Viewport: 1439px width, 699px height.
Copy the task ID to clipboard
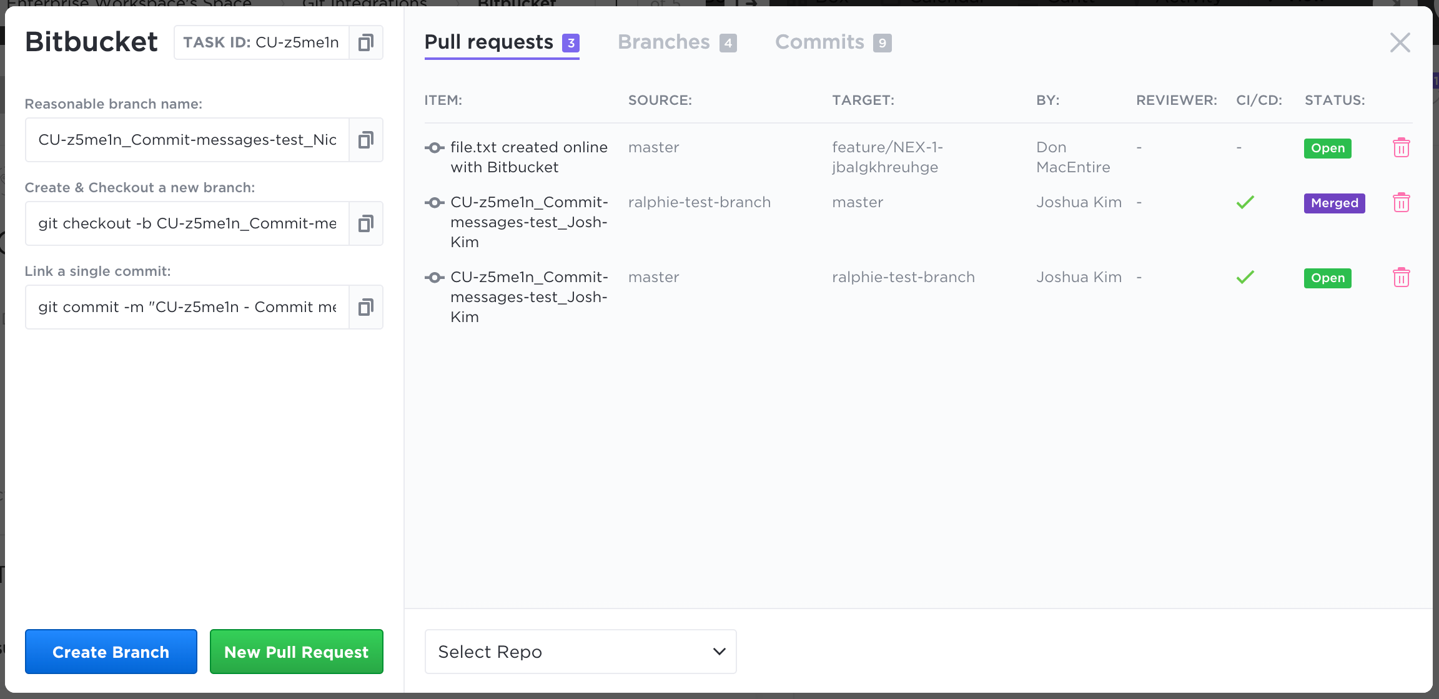365,42
